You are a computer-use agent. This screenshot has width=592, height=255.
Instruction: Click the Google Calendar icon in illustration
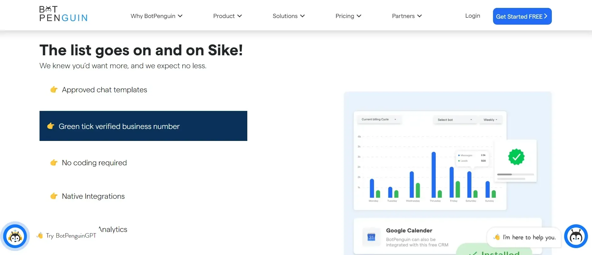coord(371,237)
